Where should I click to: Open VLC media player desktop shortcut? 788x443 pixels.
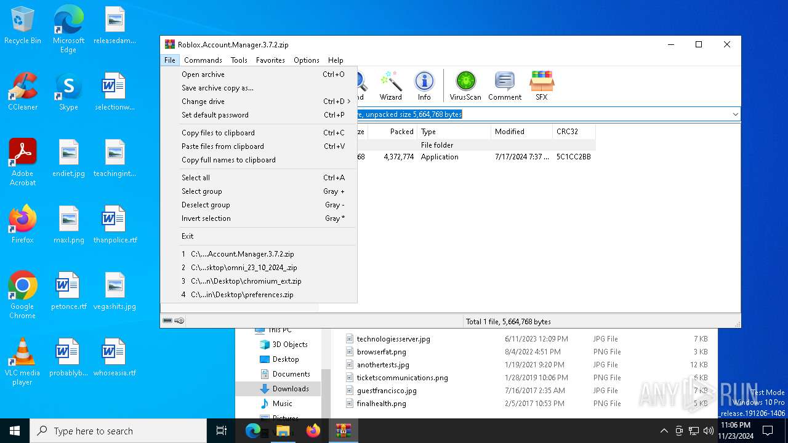pyautogui.click(x=23, y=361)
